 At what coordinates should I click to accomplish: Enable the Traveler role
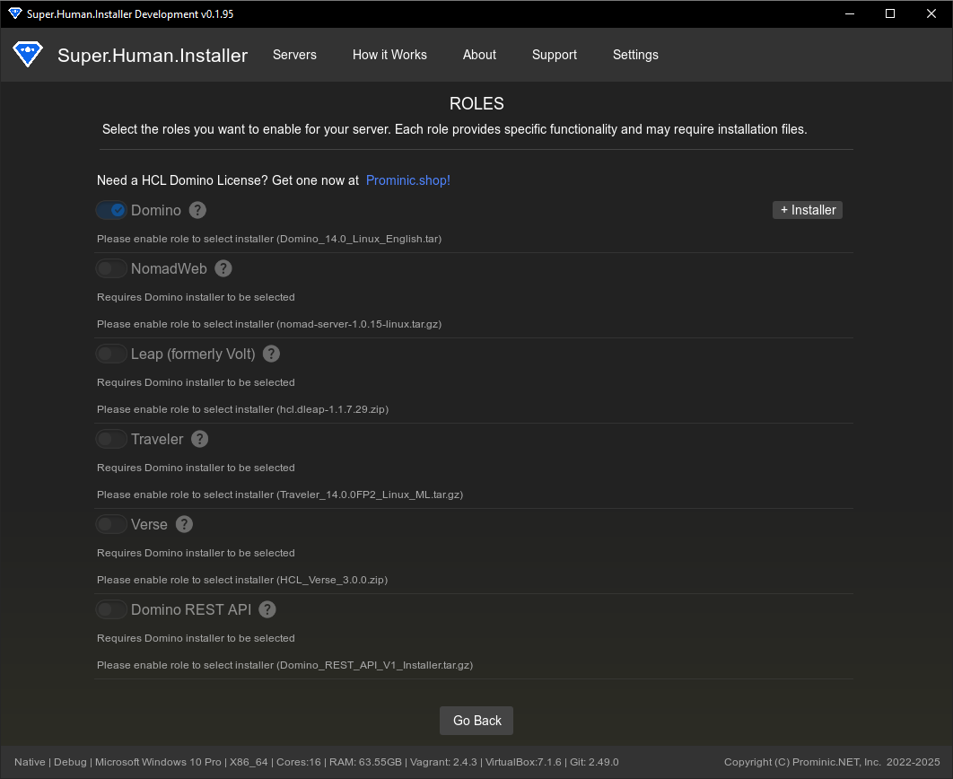(110, 439)
